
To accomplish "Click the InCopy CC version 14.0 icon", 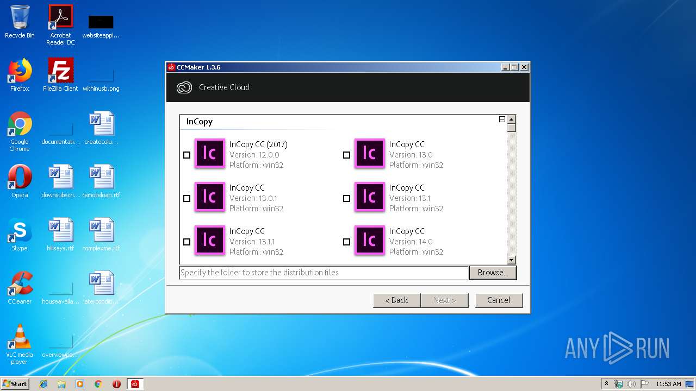I will [x=369, y=241].
